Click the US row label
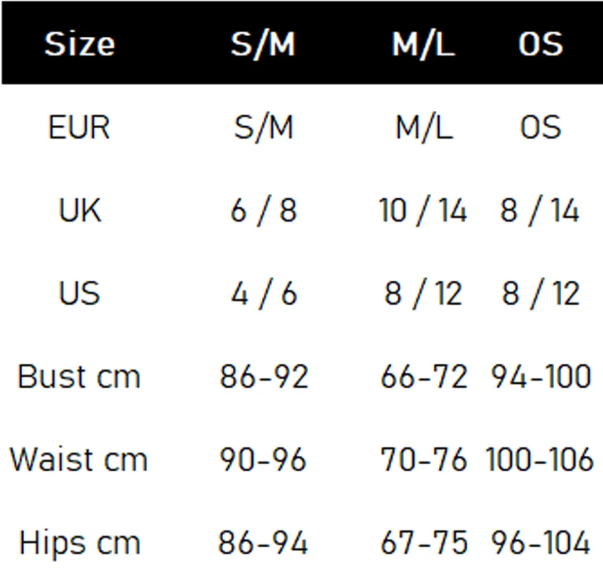 80,293
